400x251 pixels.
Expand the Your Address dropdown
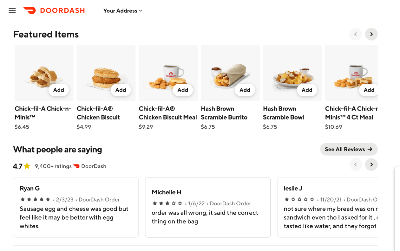(122, 11)
